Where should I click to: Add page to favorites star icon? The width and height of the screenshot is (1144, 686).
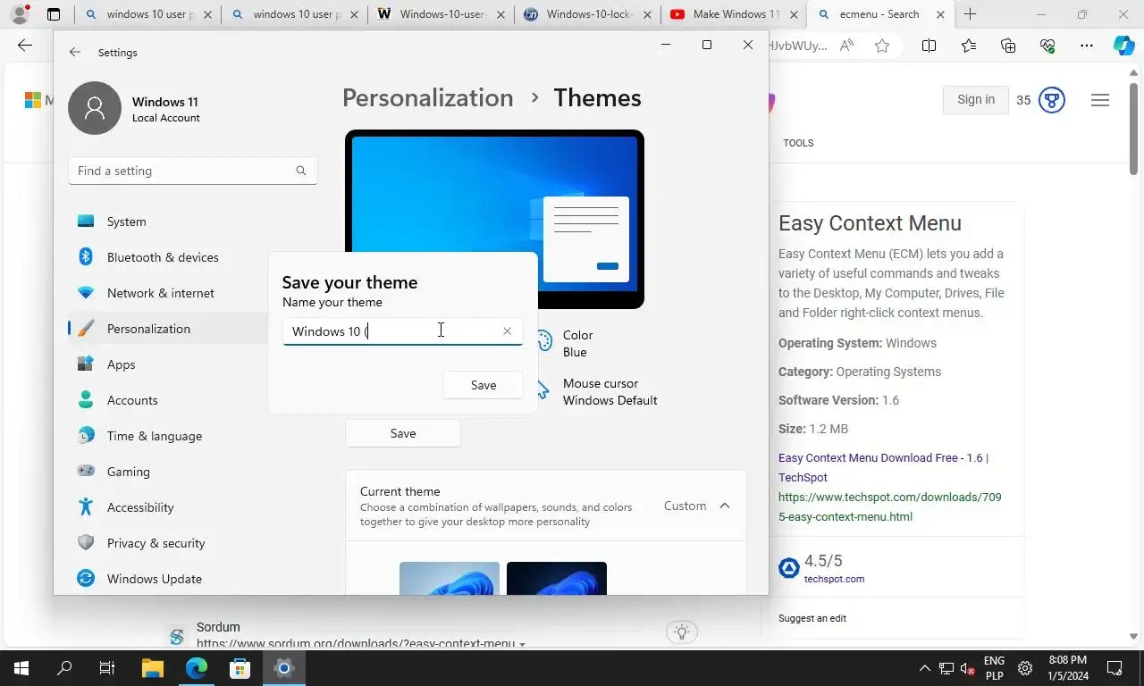tap(882, 46)
